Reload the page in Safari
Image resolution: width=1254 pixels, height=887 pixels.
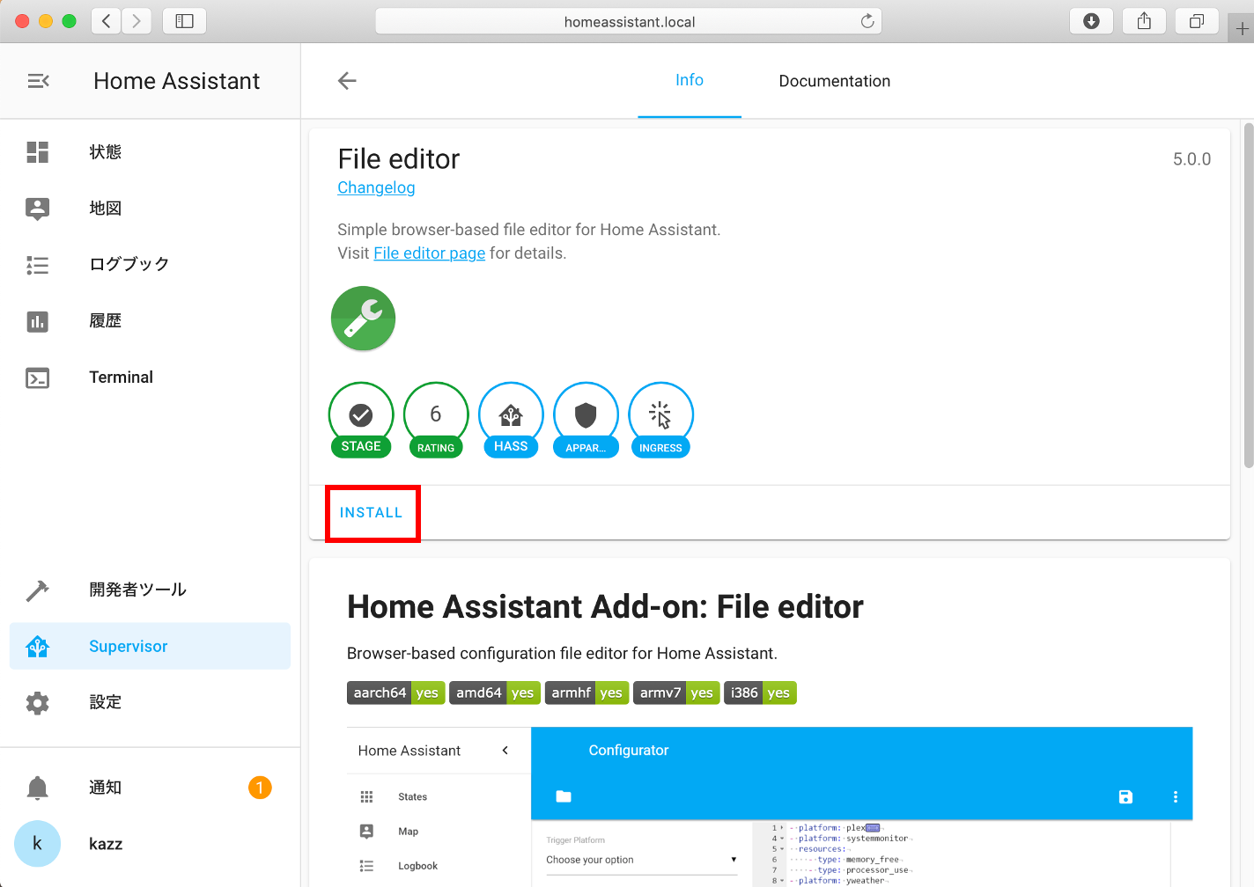click(x=867, y=21)
